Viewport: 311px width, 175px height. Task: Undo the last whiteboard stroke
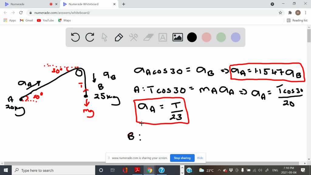75,37
